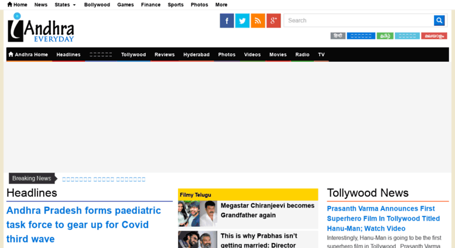
Task: Open the Facebook page icon
Action: click(x=227, y=21)
